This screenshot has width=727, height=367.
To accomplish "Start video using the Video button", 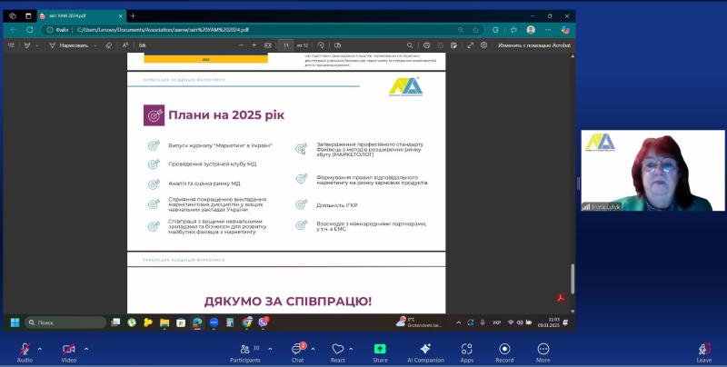I will click(x=68, y=350).
